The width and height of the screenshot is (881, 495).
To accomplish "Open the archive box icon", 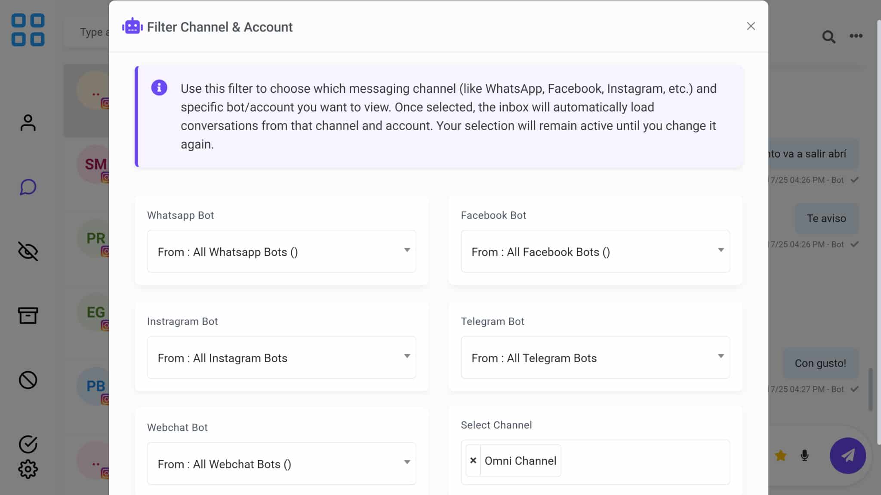I will (x=28, y=315).
